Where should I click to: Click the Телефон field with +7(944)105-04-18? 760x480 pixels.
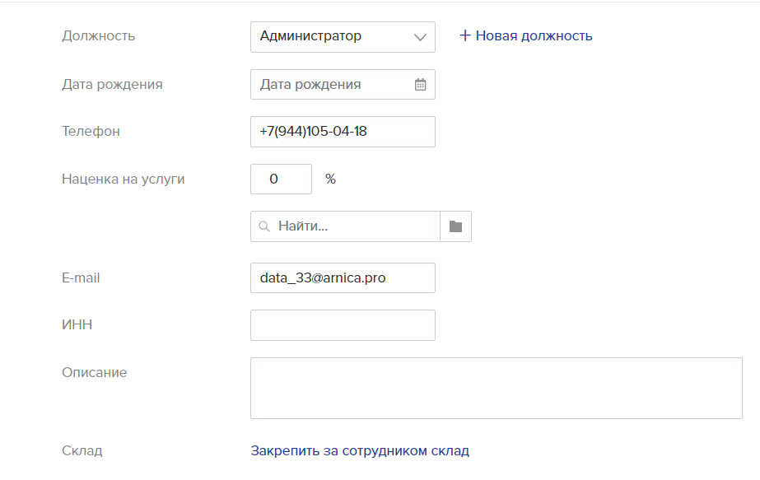pos(343,132)
